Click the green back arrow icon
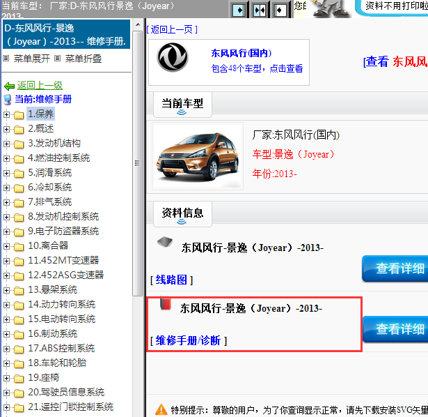Viewport: 428px width, 417px height. (x=9, y=86)
